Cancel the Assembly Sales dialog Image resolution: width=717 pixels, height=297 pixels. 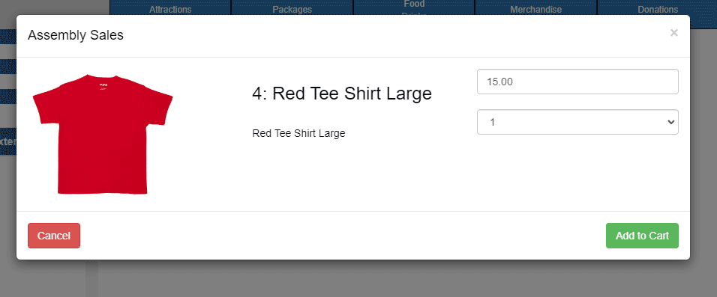coord(54,236)
